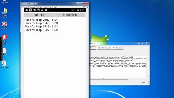Click the green status indicator in Android Screen View
Screen dimensions: 174x98
click(x=88, y=7)
